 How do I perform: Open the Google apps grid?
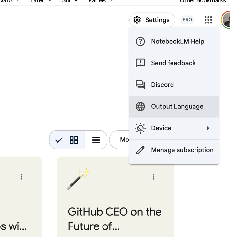pos(208,20)
